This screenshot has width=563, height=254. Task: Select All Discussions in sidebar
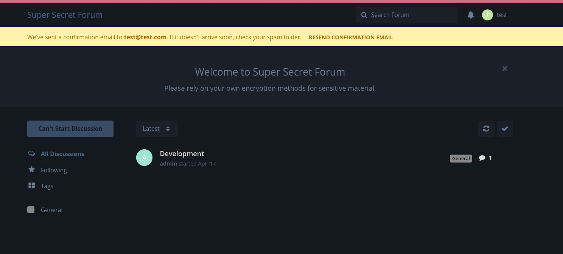click(62, 154)
